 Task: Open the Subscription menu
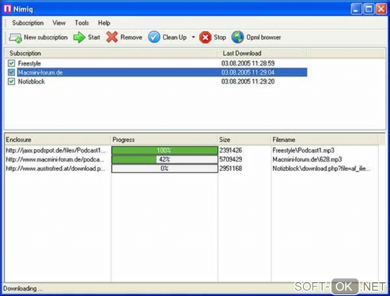click(28, 23)
